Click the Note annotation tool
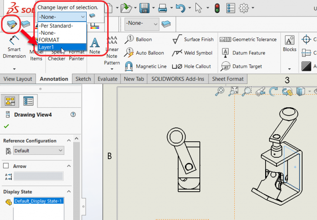 pyautogui.click(x=94, y=45)
